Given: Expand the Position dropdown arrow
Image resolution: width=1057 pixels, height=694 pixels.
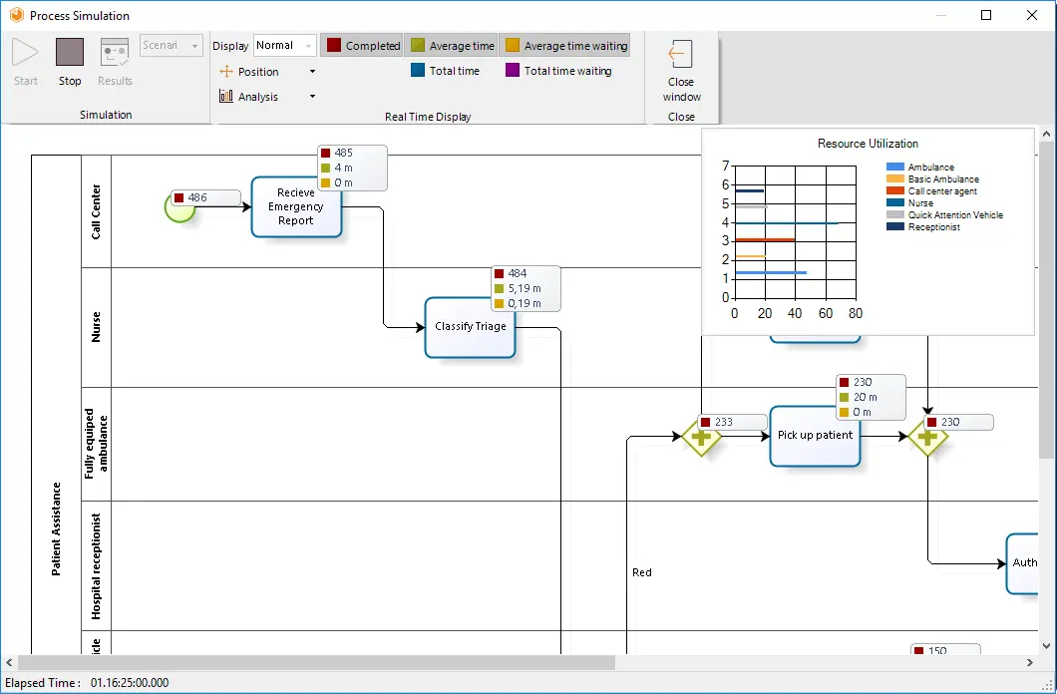Looking at the screenshot, I should (x=312, y=72).
